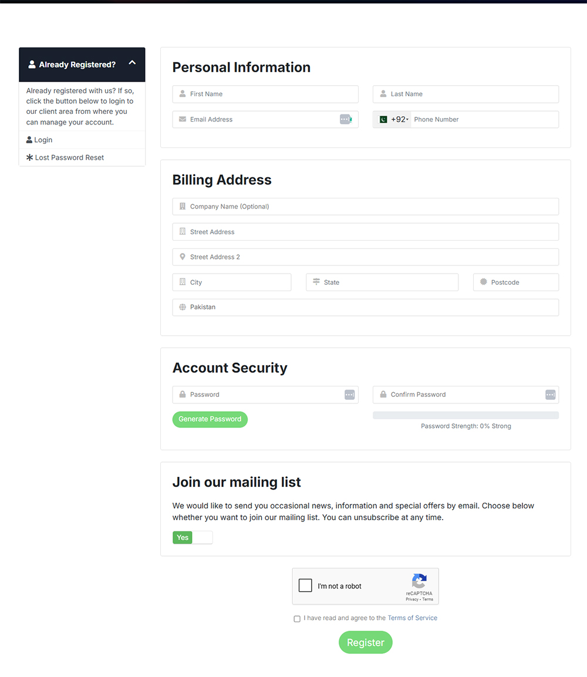Screen dimensions: 587x677
Task: Click the password manager icon in Password field
Action: [350, 395]
